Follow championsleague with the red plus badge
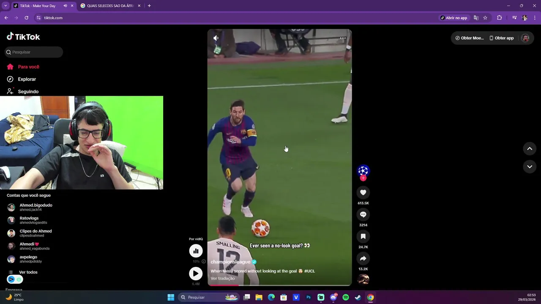 363,178
